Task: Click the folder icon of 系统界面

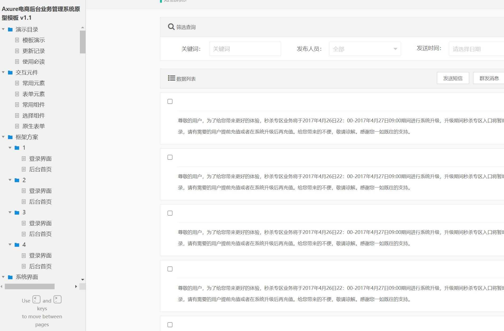Action: 10,277
